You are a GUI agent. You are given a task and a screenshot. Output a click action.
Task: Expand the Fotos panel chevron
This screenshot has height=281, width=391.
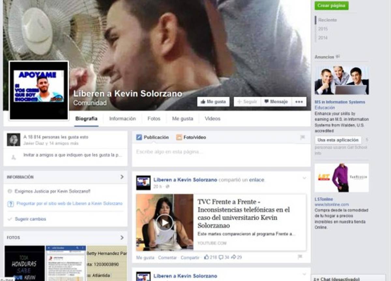122,238
